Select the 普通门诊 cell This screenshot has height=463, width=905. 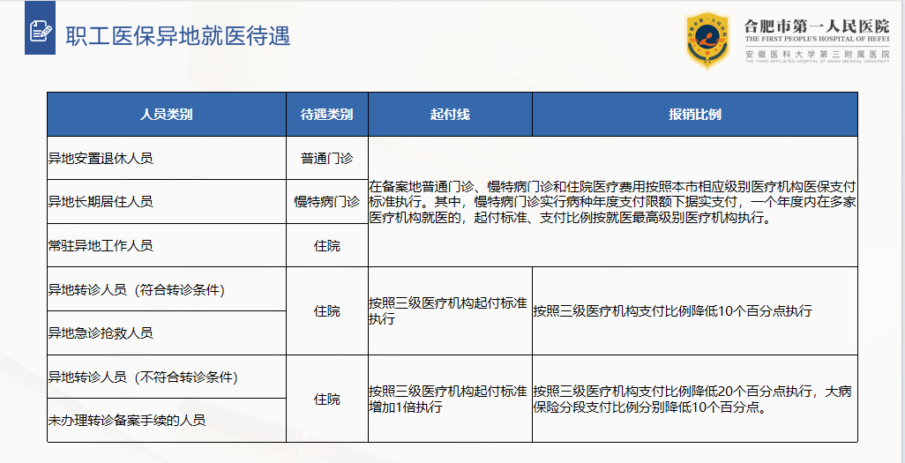[x=326, y=159]
